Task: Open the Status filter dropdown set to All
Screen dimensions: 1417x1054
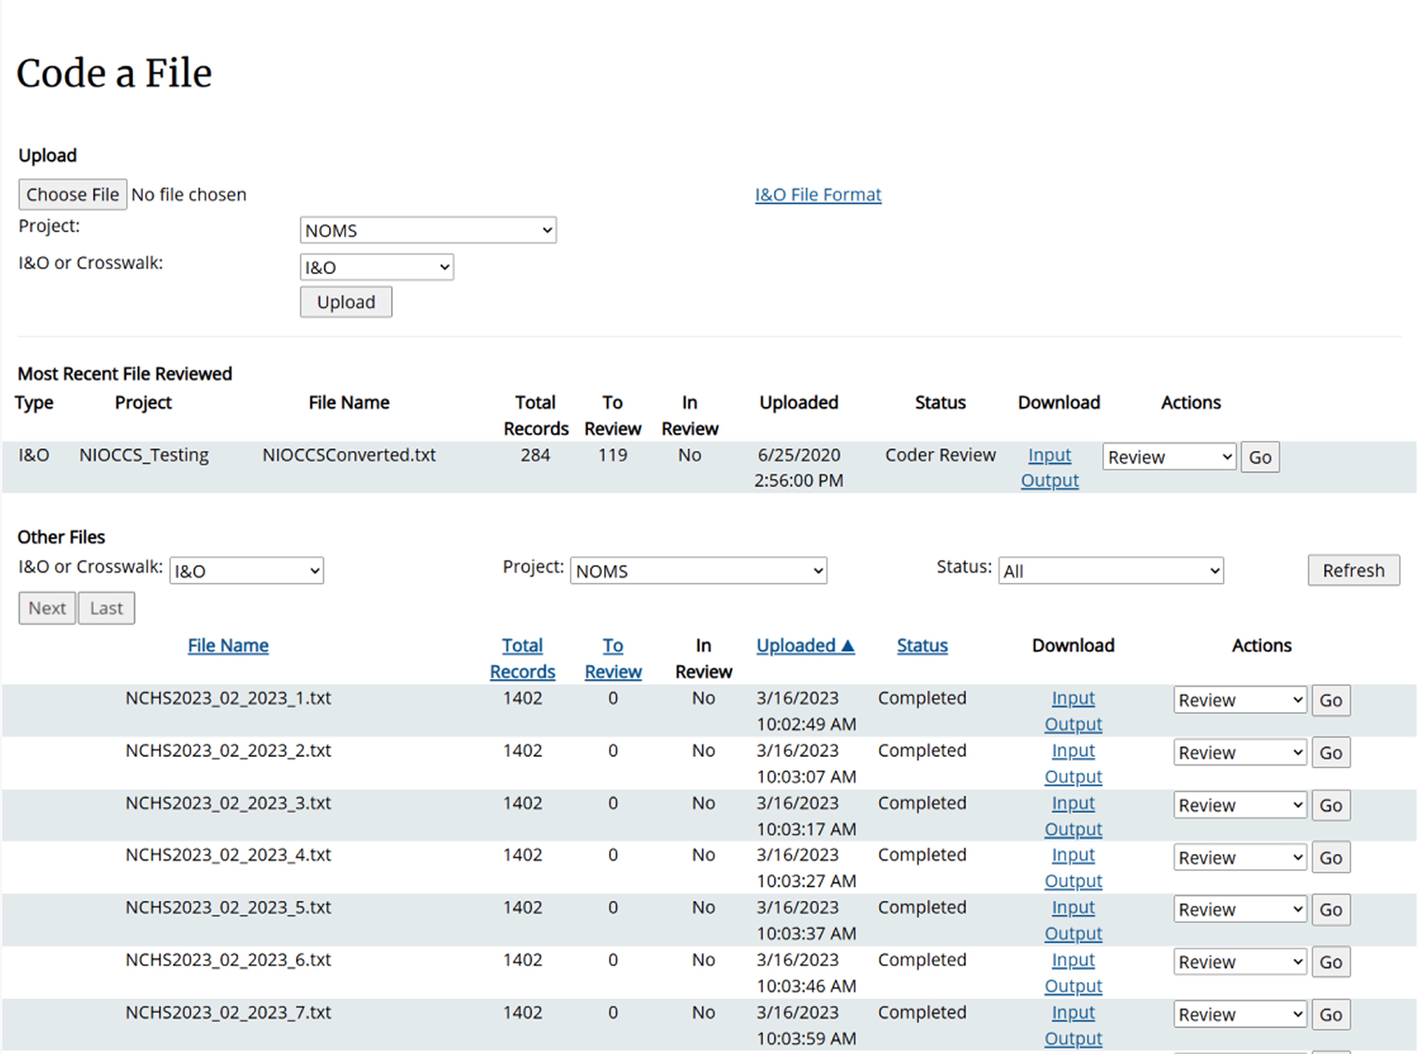Action: click(x=1111, y=570)
